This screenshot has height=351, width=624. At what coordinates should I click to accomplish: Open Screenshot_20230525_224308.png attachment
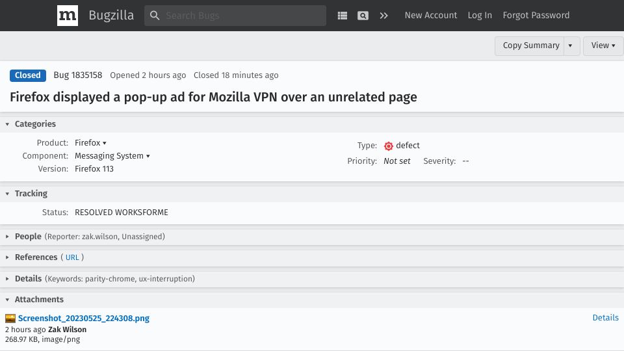pyautogui.click(x=84, y=318)
